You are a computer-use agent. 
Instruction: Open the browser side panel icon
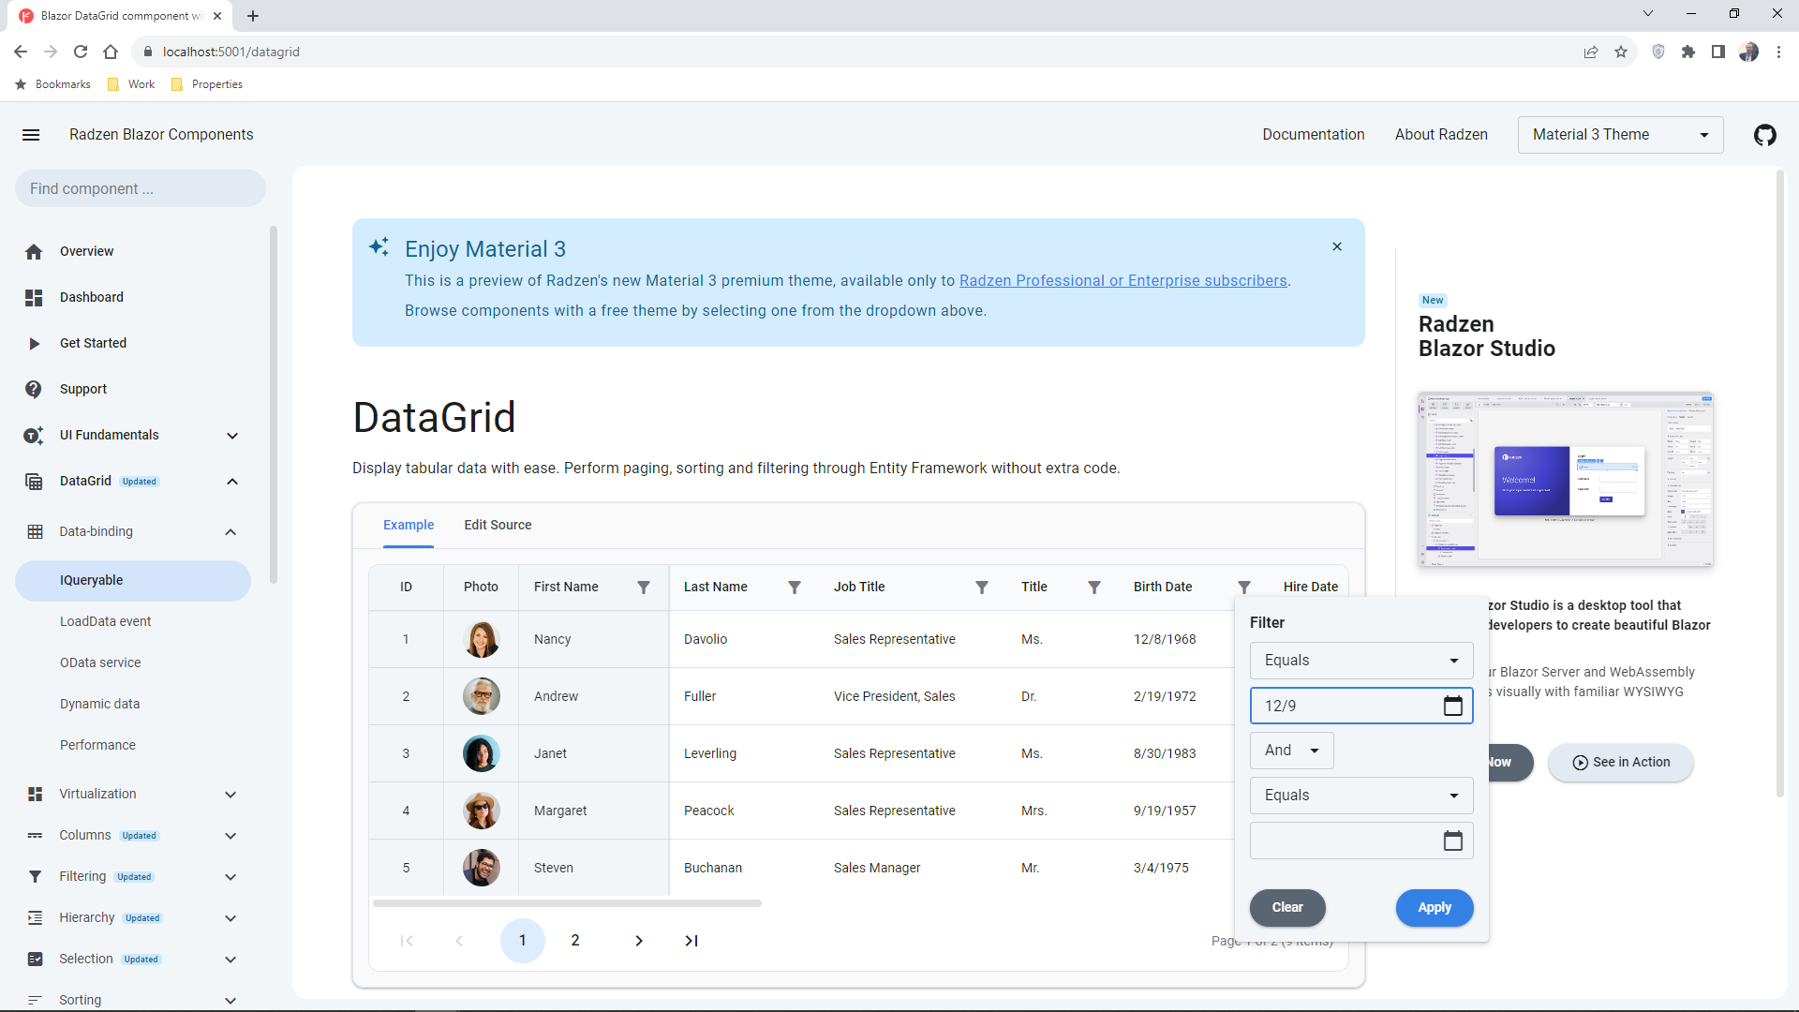(x=1718, y=52)
